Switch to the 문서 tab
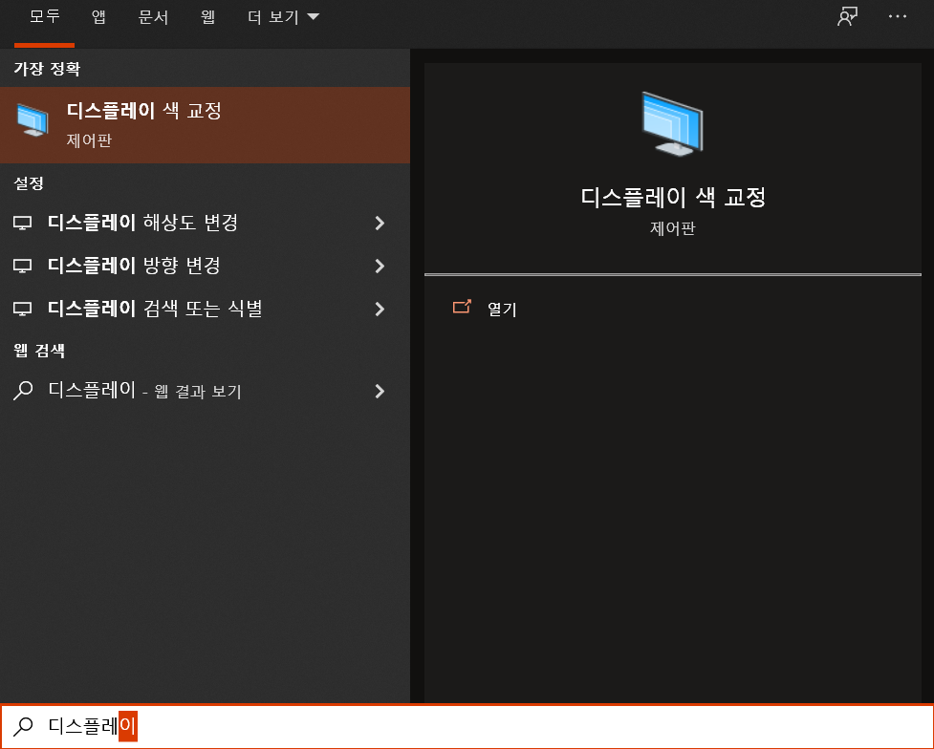The width and height of the screenshot is (934, 749). 153,16
